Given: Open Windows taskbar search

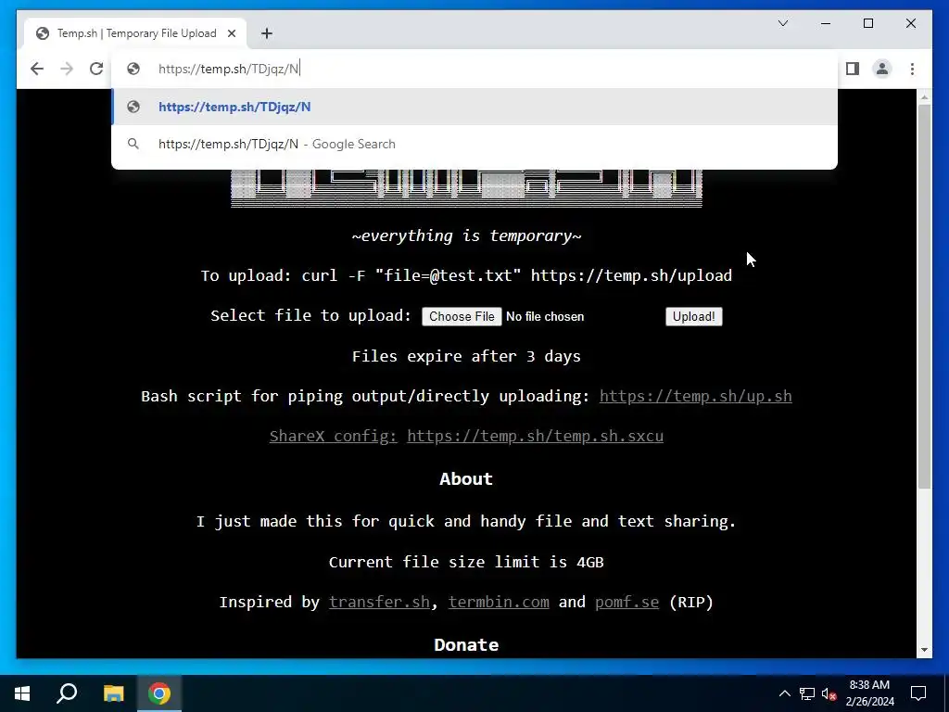Looking at the screenshot, I should [x=67, y=693].
